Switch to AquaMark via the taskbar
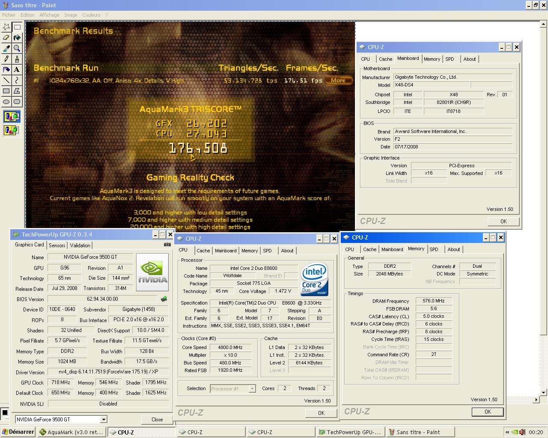The width and height of the screenshot is (548, 438). tap(71, 432)
